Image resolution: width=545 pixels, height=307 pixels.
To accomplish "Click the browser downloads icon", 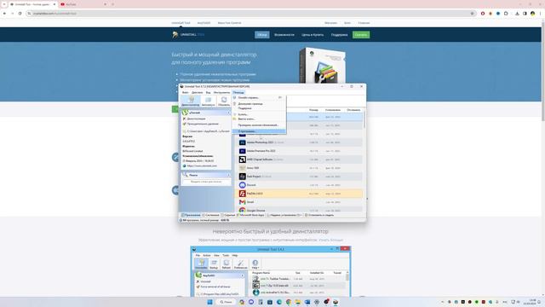I will coord(517,14).
